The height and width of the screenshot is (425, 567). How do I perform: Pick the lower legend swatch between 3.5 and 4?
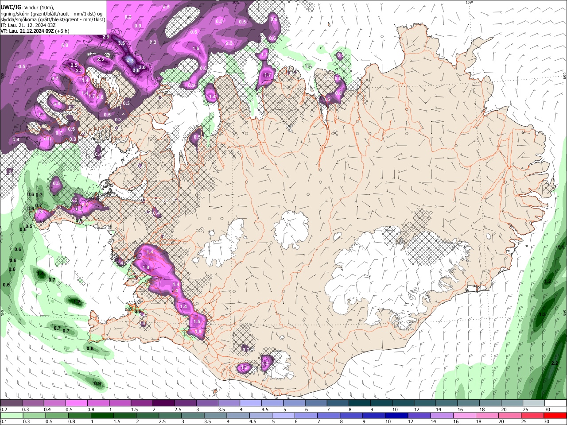(x=215, y=416)
